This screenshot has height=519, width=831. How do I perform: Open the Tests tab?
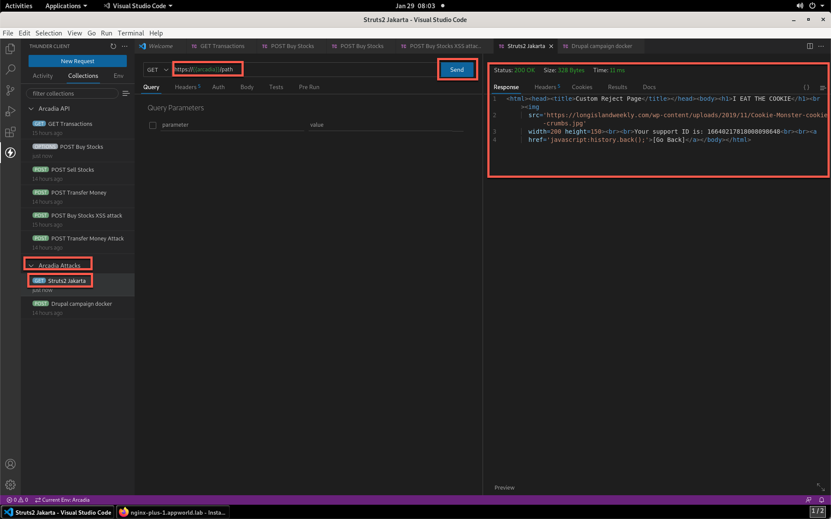coord(276,87)
